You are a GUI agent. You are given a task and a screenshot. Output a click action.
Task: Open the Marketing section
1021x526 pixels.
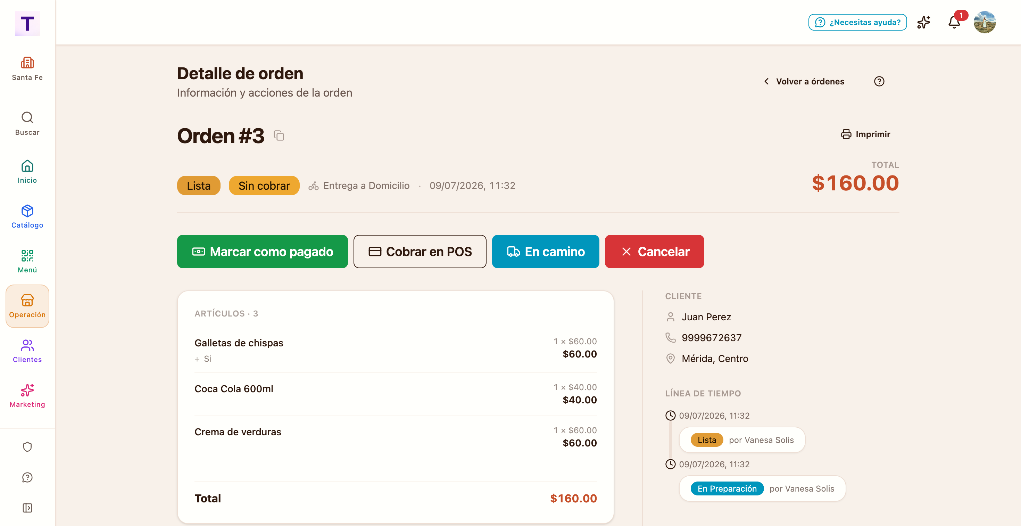pyautogui.click(x=27, y=396)
